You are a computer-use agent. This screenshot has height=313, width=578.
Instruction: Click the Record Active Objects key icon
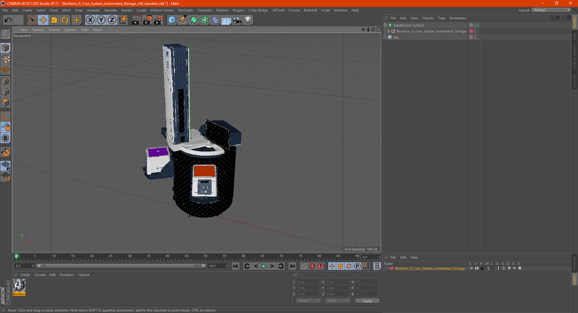click(x=304, y=266)
